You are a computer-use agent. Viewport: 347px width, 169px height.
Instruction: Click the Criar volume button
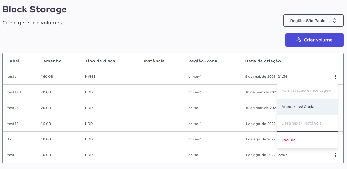[x=314, y=40]
